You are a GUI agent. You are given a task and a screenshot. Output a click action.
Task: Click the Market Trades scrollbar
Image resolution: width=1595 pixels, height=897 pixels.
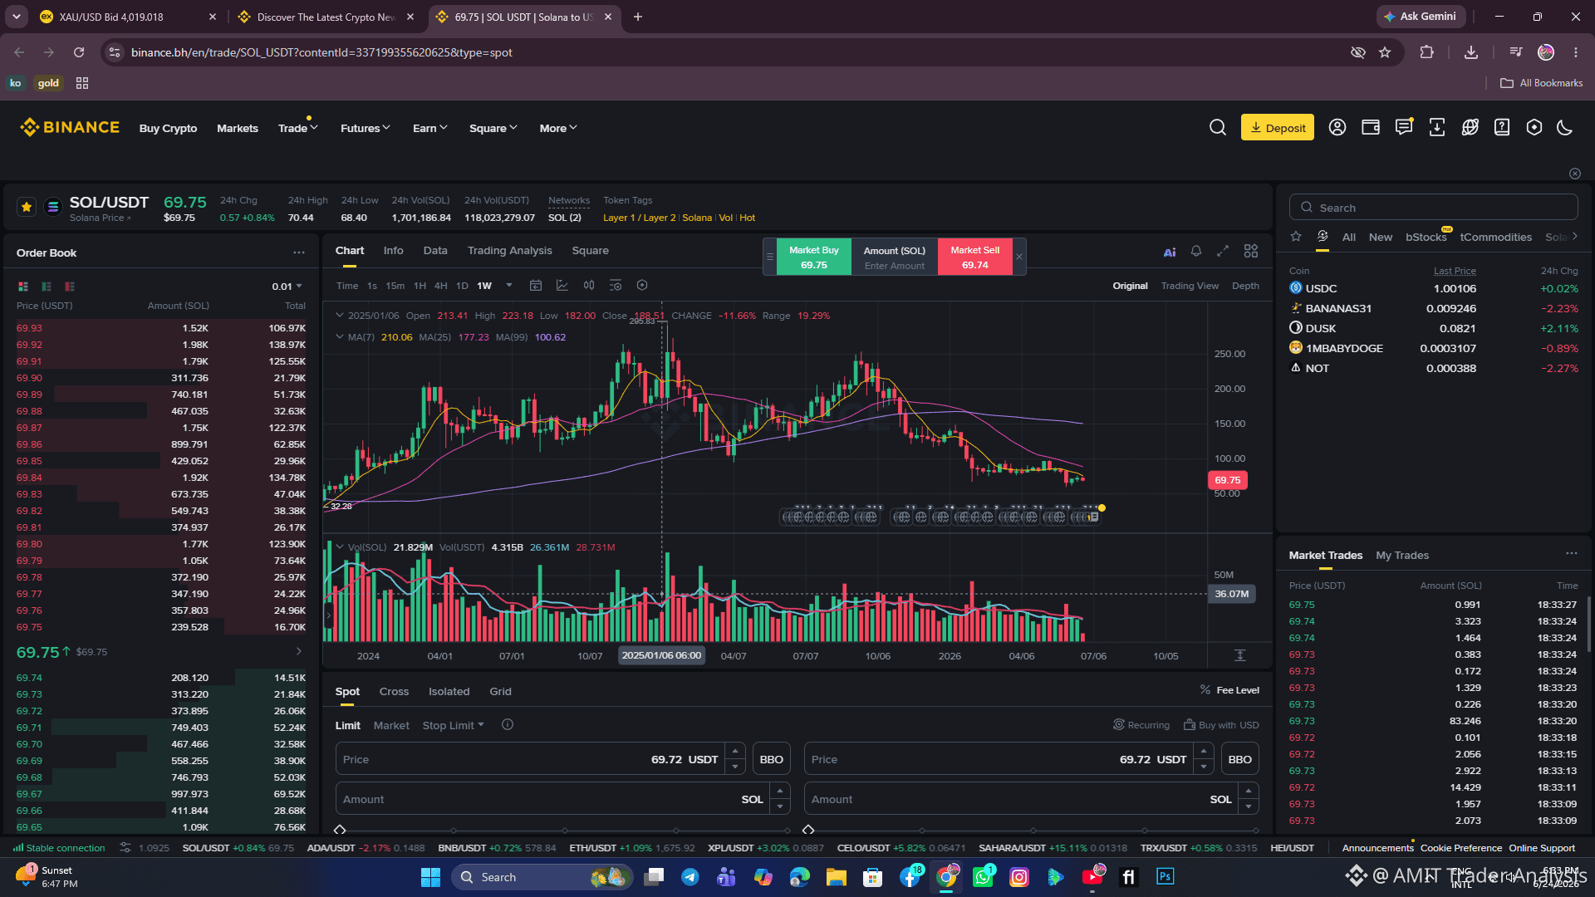coord(1589,625)
